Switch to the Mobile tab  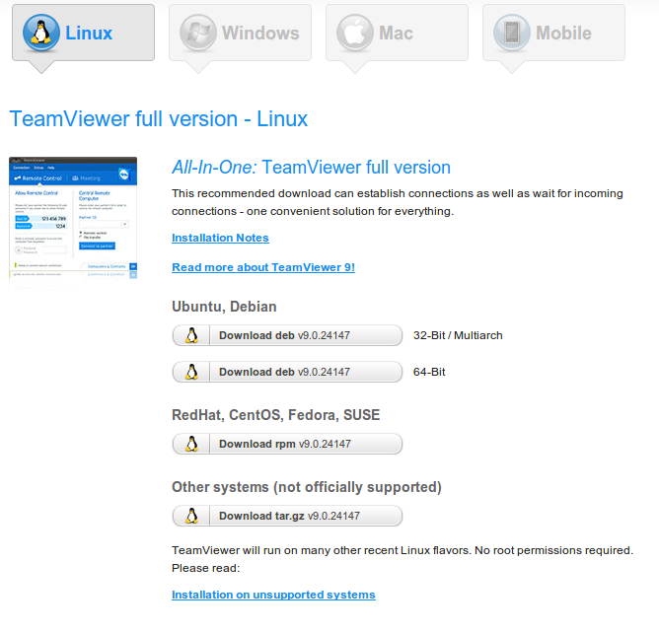(x=553, y=33)
